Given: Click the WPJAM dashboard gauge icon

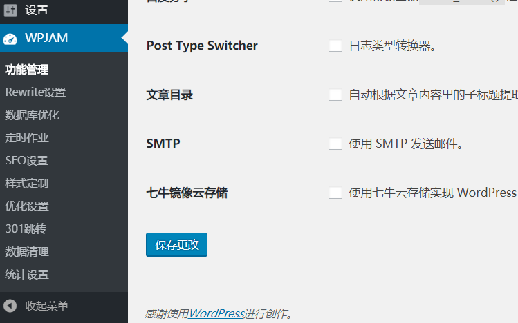Looking at the screenshot, I should point(10,39).
